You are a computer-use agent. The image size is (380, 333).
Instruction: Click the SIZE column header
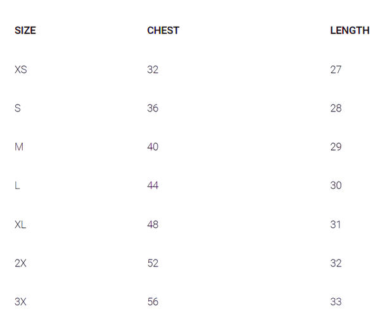[25, 30]
